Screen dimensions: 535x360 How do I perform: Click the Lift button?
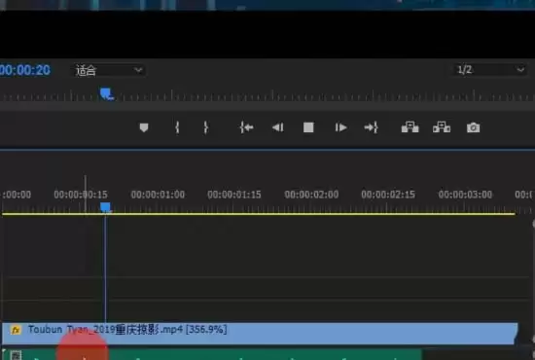coord(410,127)
